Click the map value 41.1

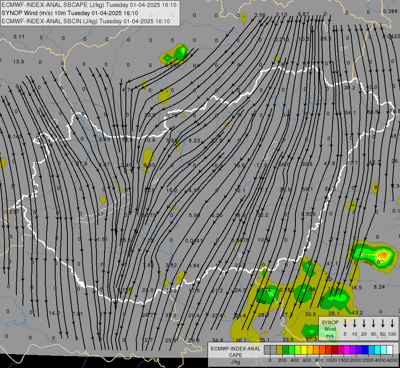(332, 264)
